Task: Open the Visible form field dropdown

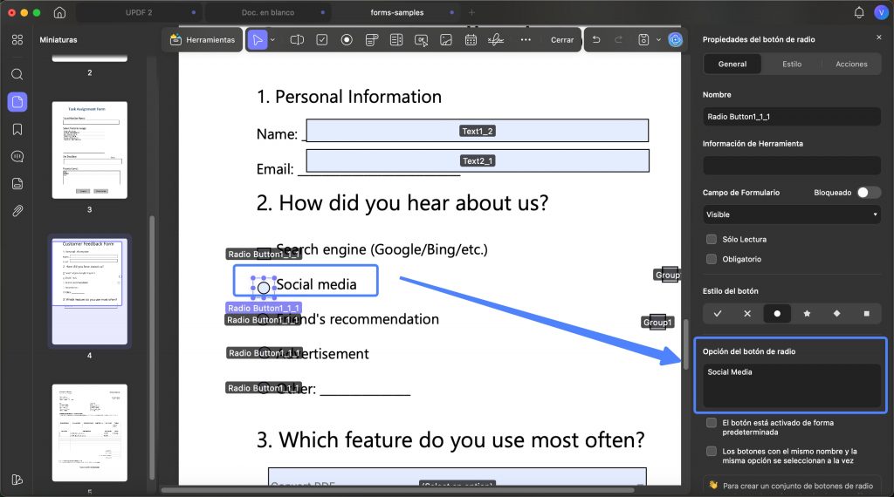Action: pos(791,214)
